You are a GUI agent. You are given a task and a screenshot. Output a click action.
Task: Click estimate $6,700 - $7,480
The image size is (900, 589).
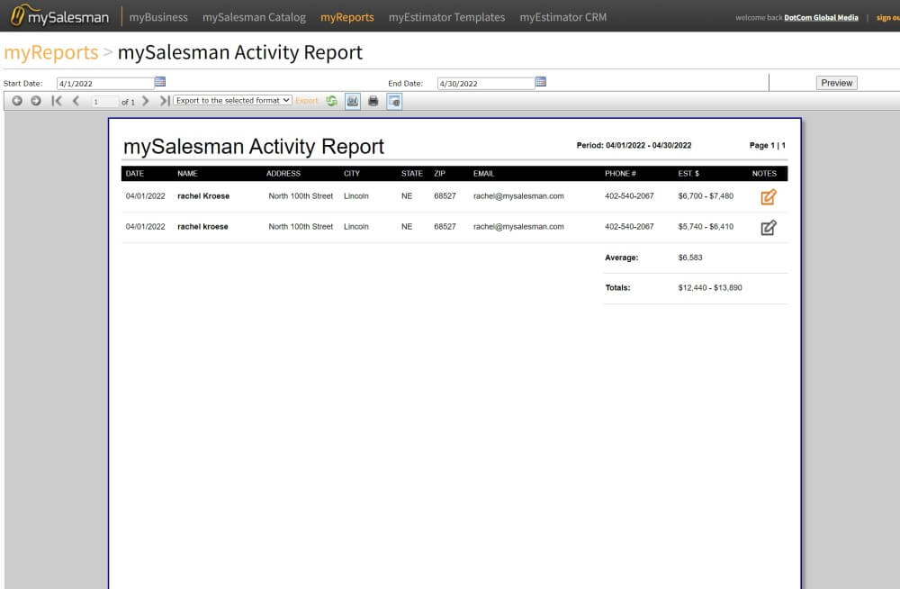(x=706, y=196)
